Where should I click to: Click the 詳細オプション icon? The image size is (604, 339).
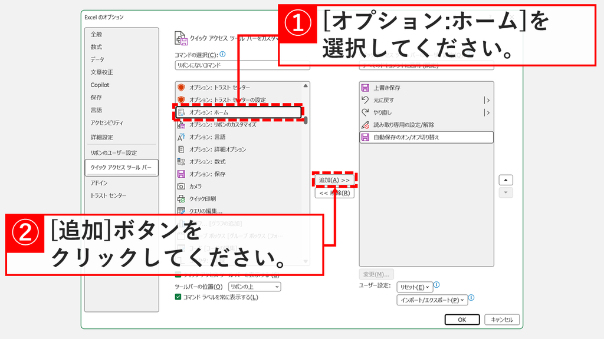tap(181, 149)
